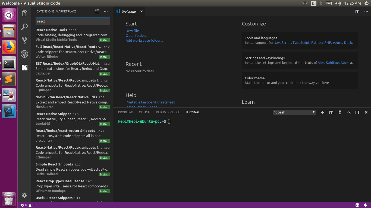Maximize the panel with up chevron
The image size is (371, 208).
coord(349,112)
